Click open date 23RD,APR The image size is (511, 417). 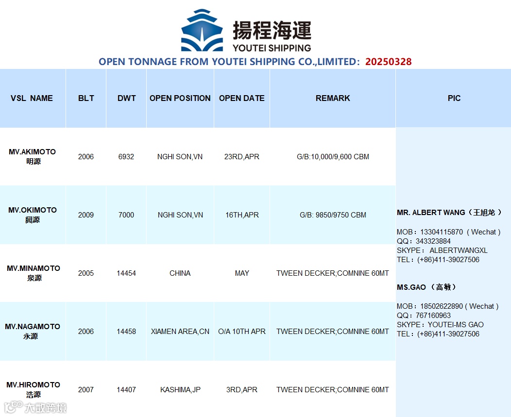pos(242,157)
